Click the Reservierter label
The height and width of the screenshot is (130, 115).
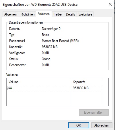coord(17,65)
